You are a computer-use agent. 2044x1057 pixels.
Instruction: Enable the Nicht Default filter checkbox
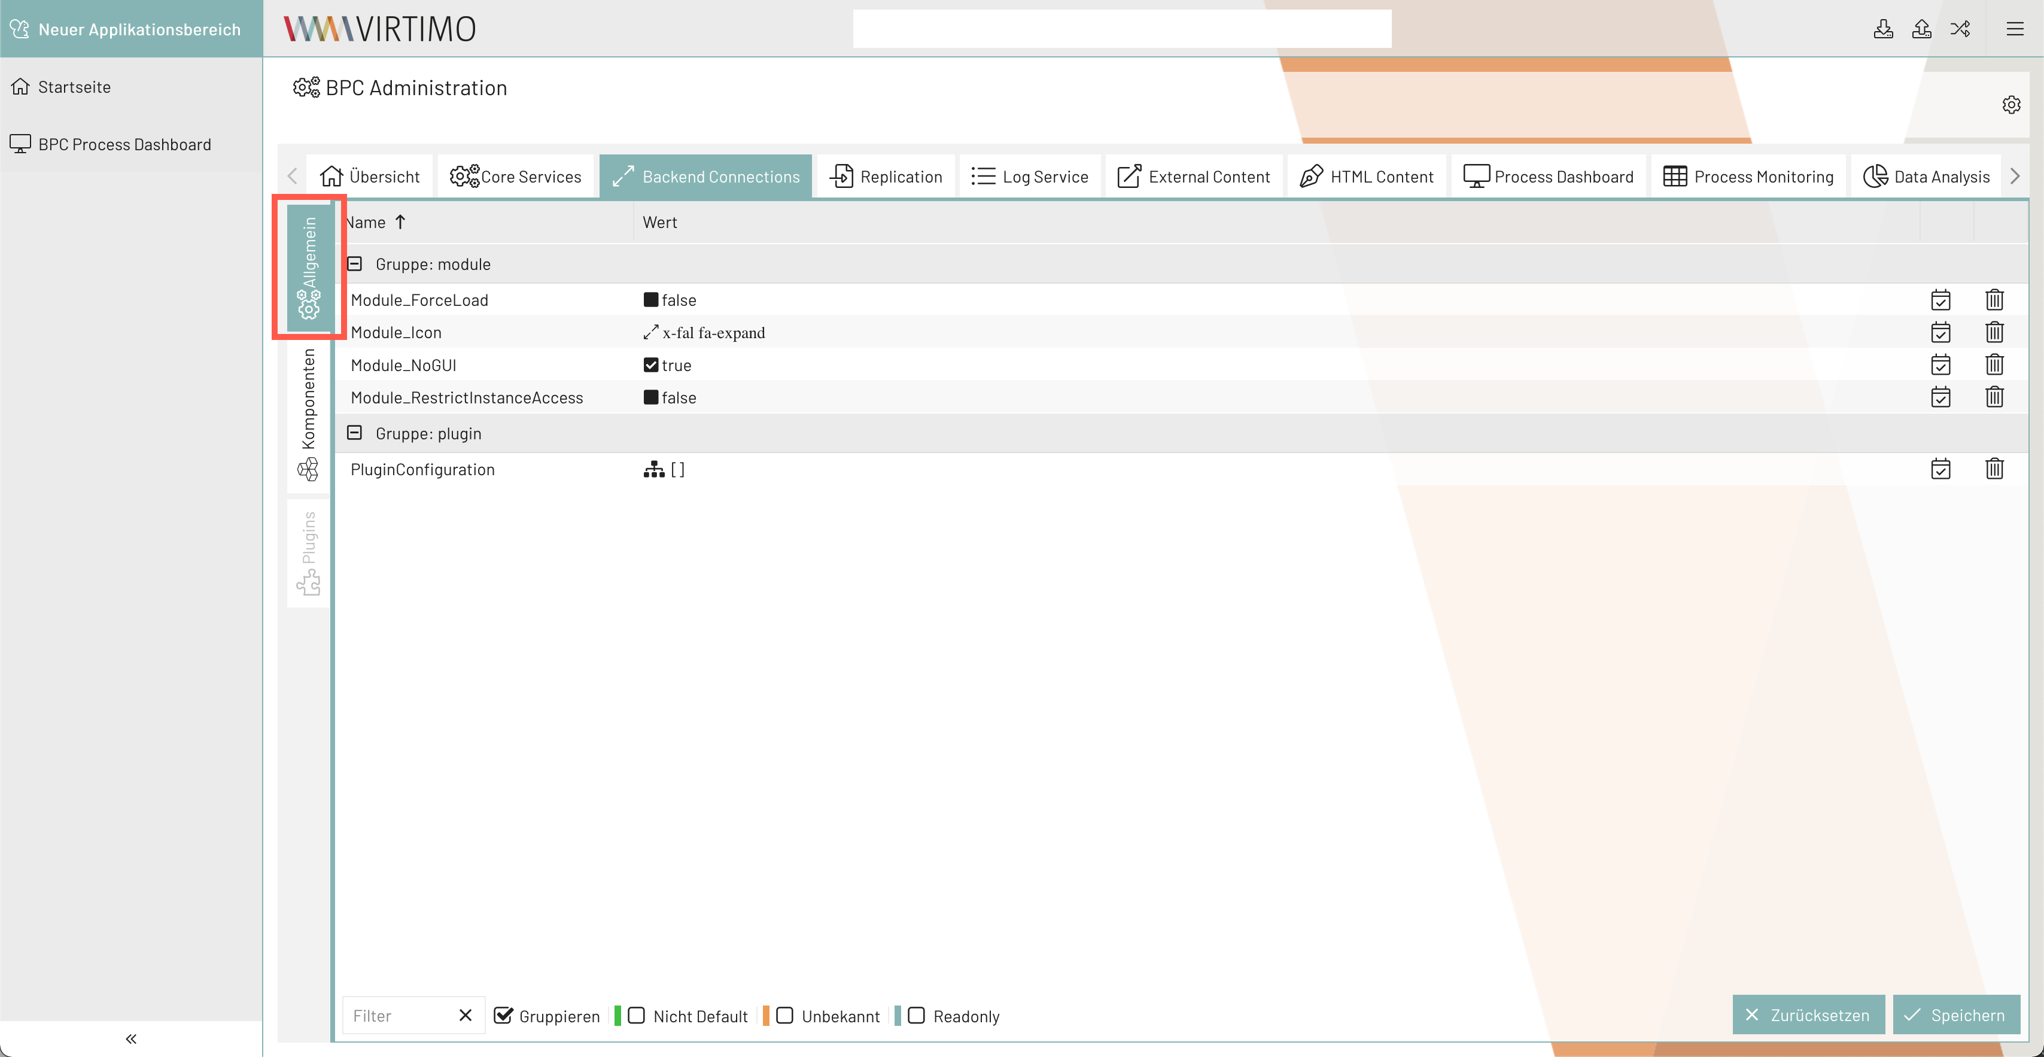[x=637, y=1016]
